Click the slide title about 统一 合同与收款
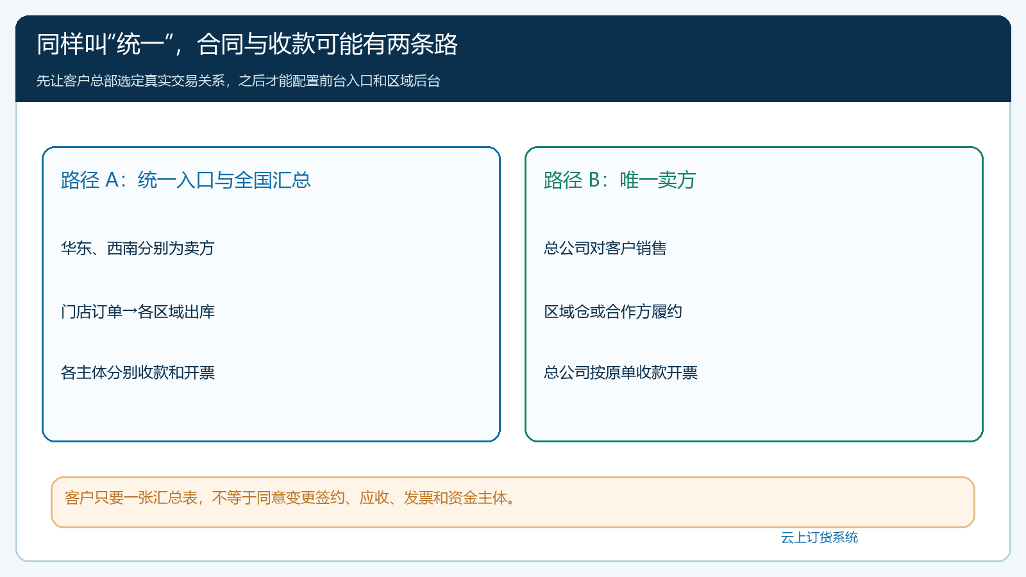This screenshot has width=1026, height=577. click(247, 44)
